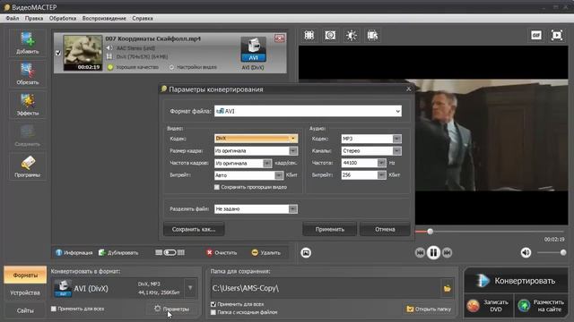The height and width of the screenshot is (322, 574).
Task: Click the AVI format icon on the video item
Action: tap(253, 49)
